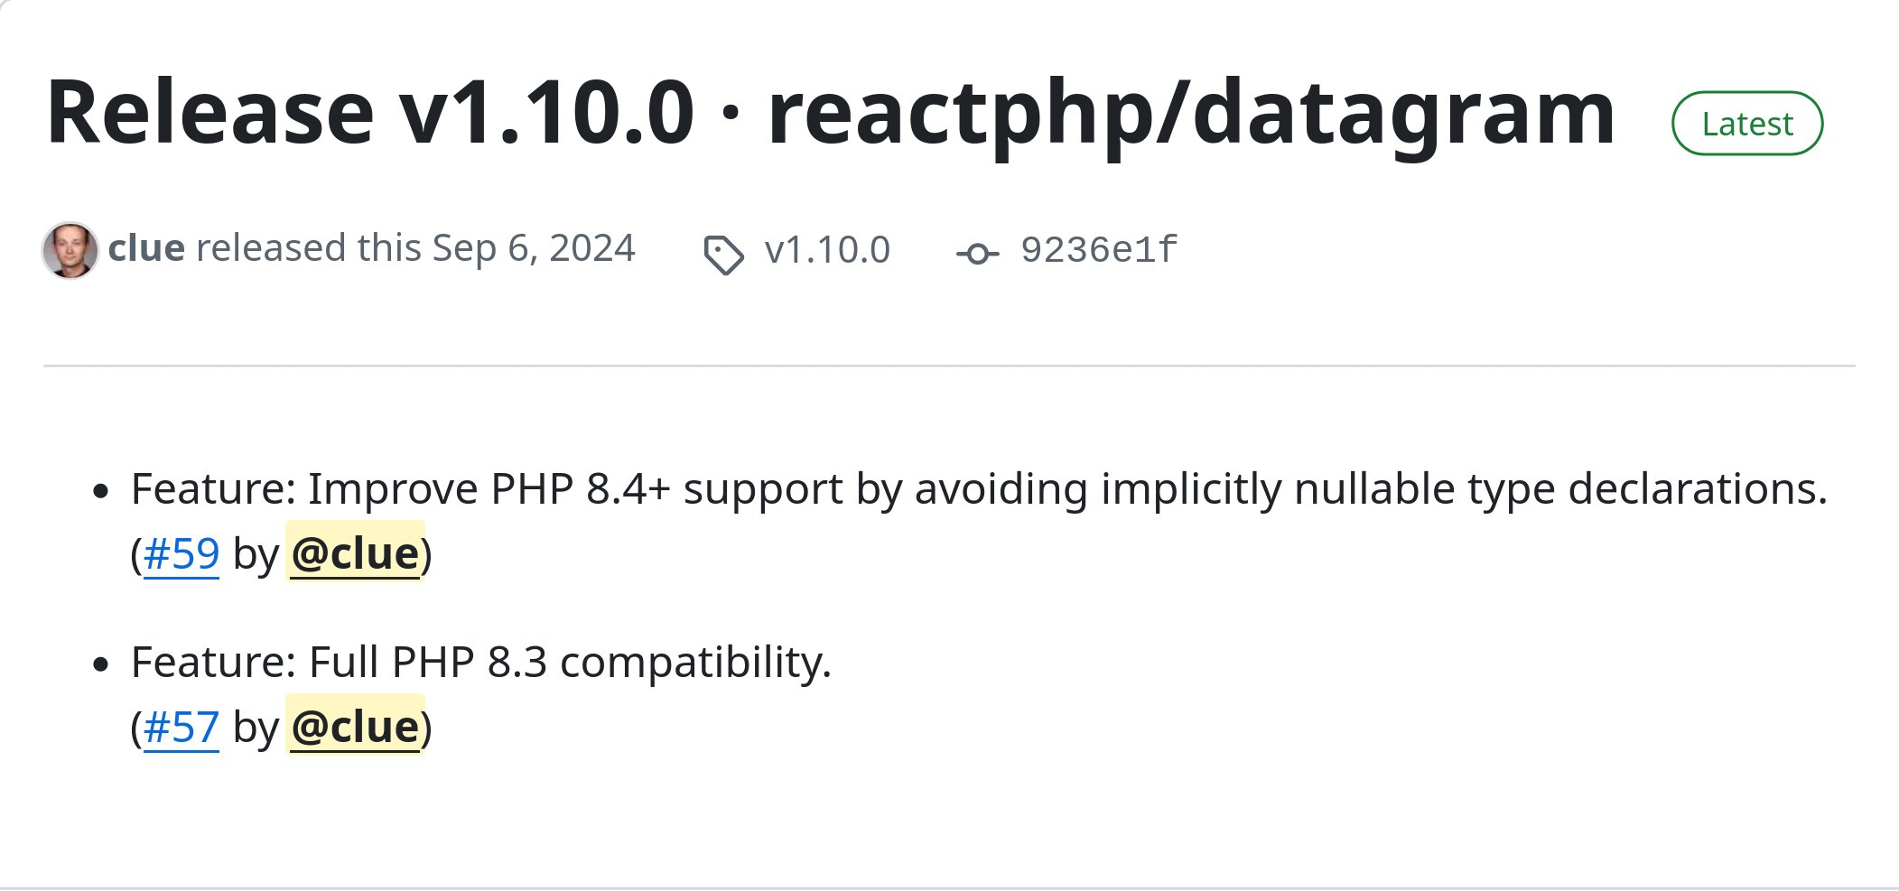1899x891 pixels.
Task: Open pull request #57 link
Action: coord(181,727)
